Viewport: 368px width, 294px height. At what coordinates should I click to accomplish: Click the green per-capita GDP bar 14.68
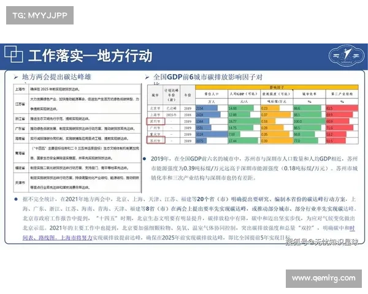(x=241, y=108)
